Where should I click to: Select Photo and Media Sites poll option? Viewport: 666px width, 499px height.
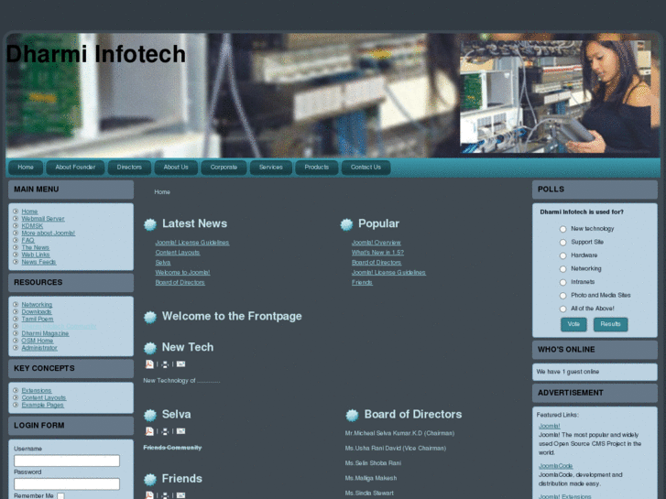pyautogui.click(x=562, y=296)
